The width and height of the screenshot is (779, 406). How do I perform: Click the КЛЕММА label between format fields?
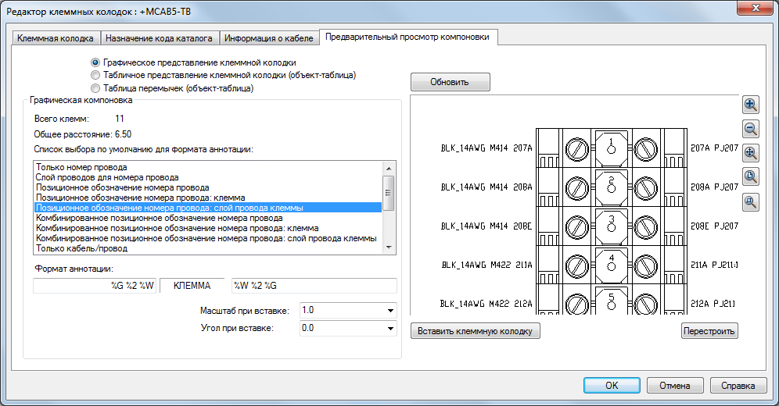[x=192, y=286]
